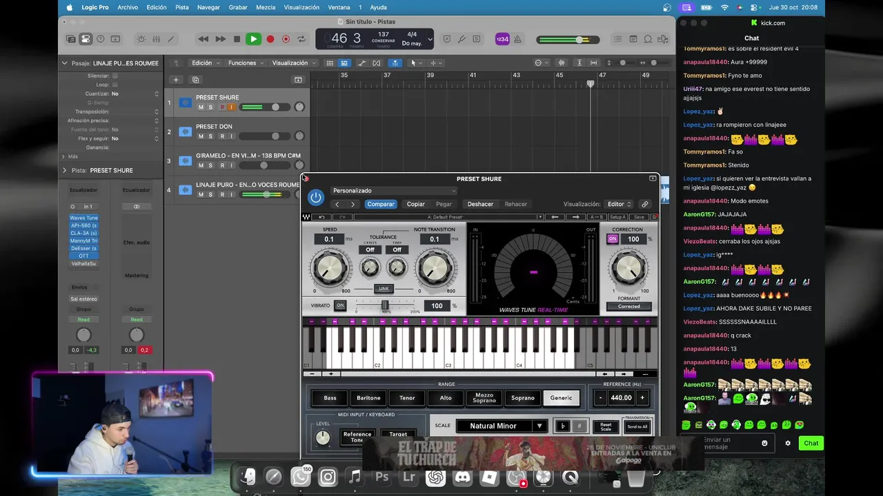This screenshot has height=496, width=883.
Task: Rewind playback in the transport
Action: click(203, 39)
